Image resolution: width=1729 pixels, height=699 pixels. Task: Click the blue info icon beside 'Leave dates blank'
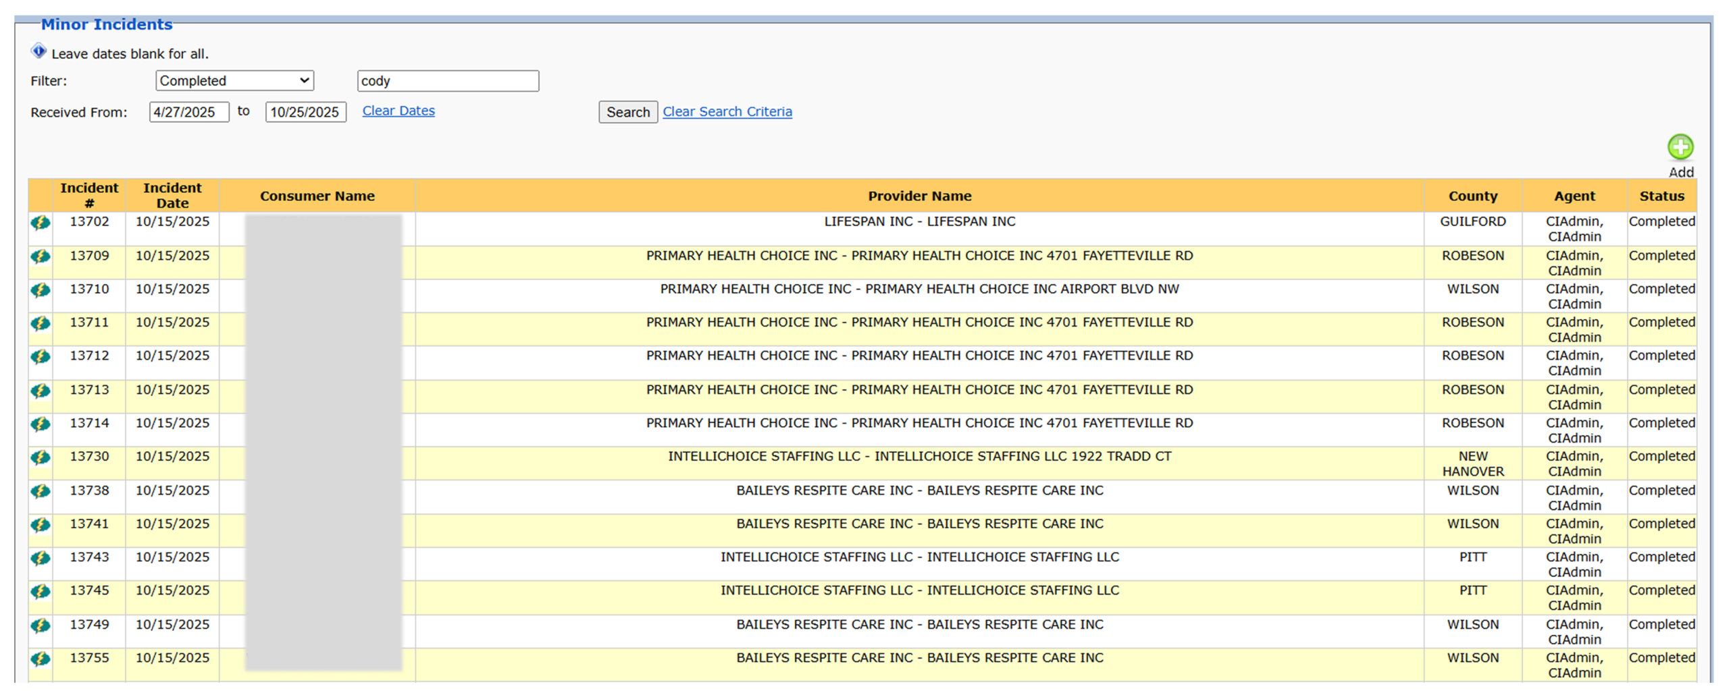(38, 51)
